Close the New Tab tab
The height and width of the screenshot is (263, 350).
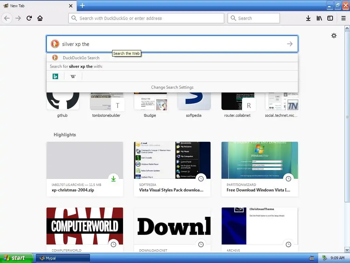(71, 6)
